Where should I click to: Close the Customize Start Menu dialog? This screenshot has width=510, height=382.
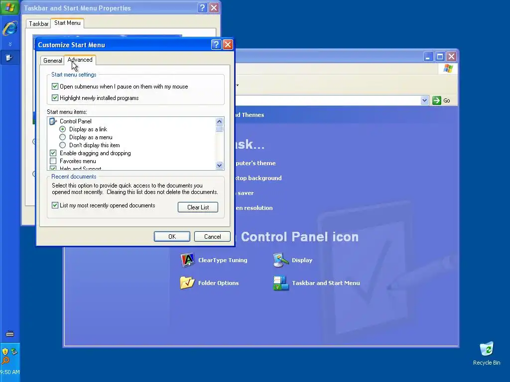228,44
